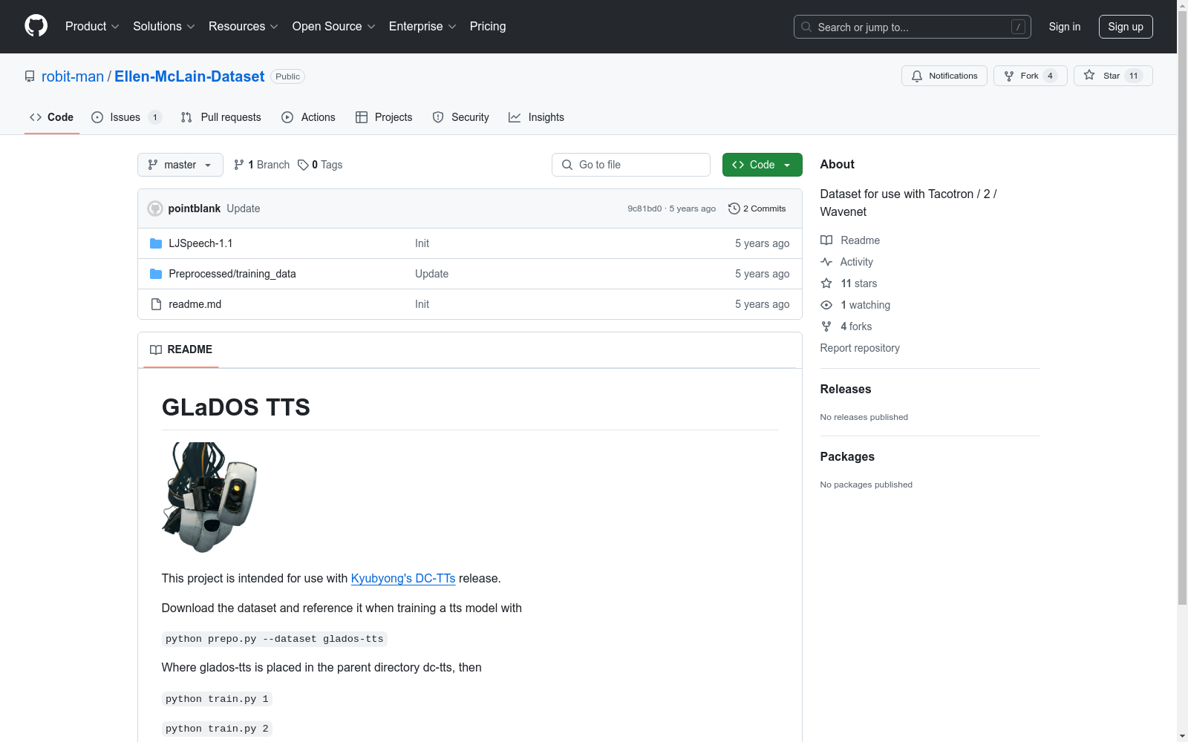View the 1 watching list

pos(855,305)
